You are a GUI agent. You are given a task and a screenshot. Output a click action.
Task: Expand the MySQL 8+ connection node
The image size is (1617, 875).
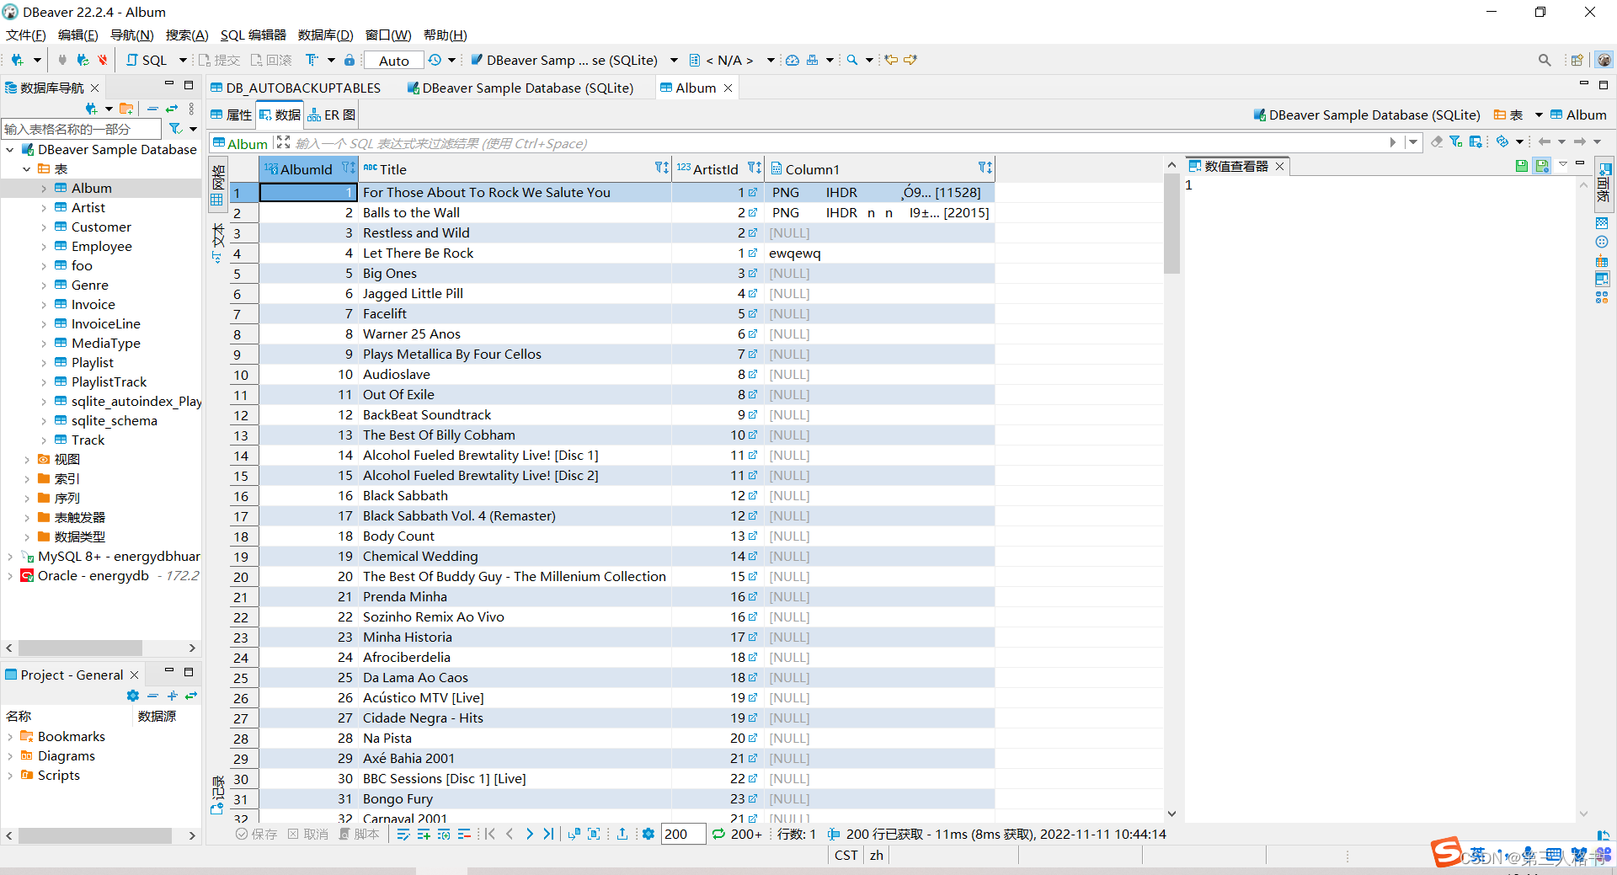10,557
